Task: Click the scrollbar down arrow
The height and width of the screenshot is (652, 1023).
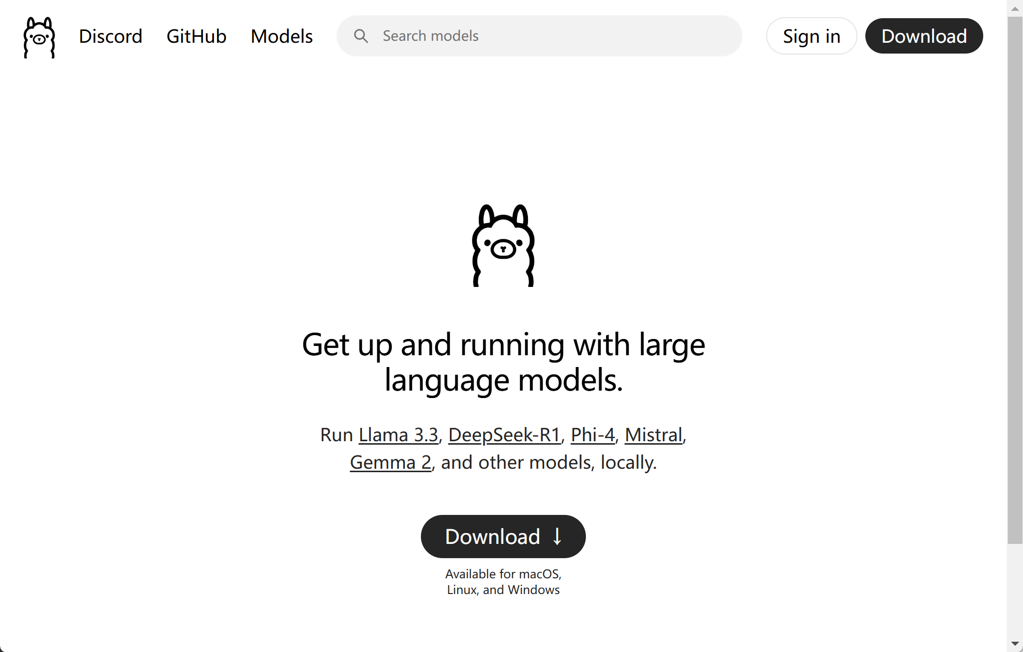Action: point(1015,644)
